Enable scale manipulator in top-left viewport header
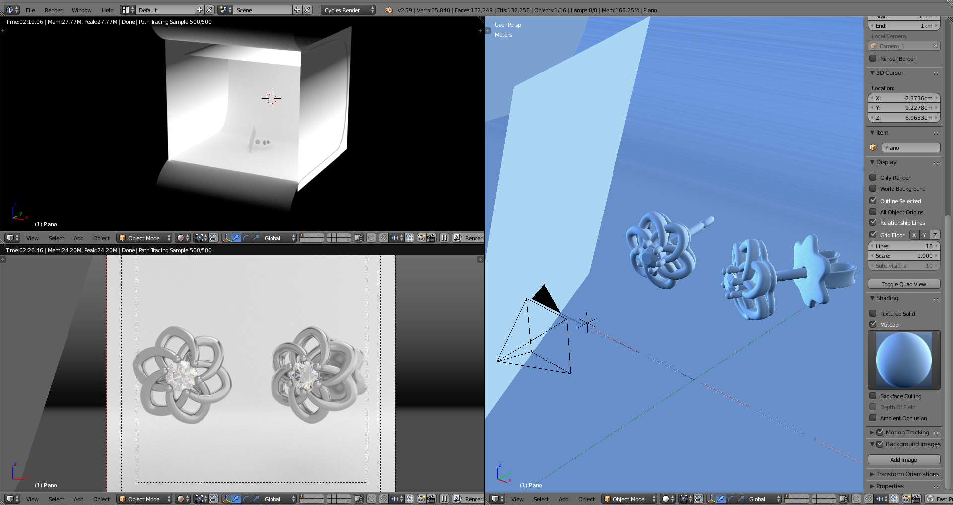This screenshot has height=505, width=953. pos(256,238)
